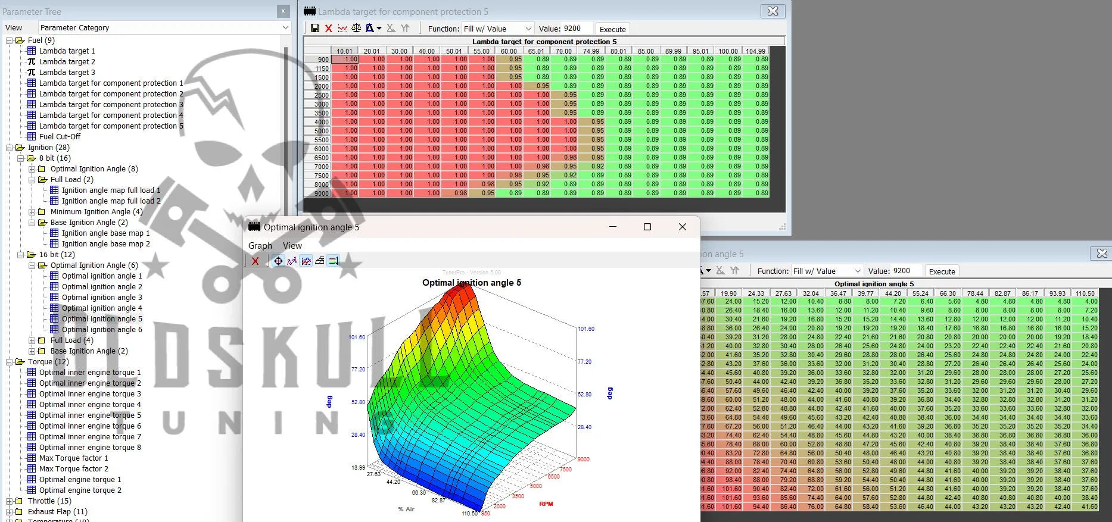1112x522 pixels.
Task: Click the save icon in Lambda table toolbar
Action: click(x=315, y=29)
